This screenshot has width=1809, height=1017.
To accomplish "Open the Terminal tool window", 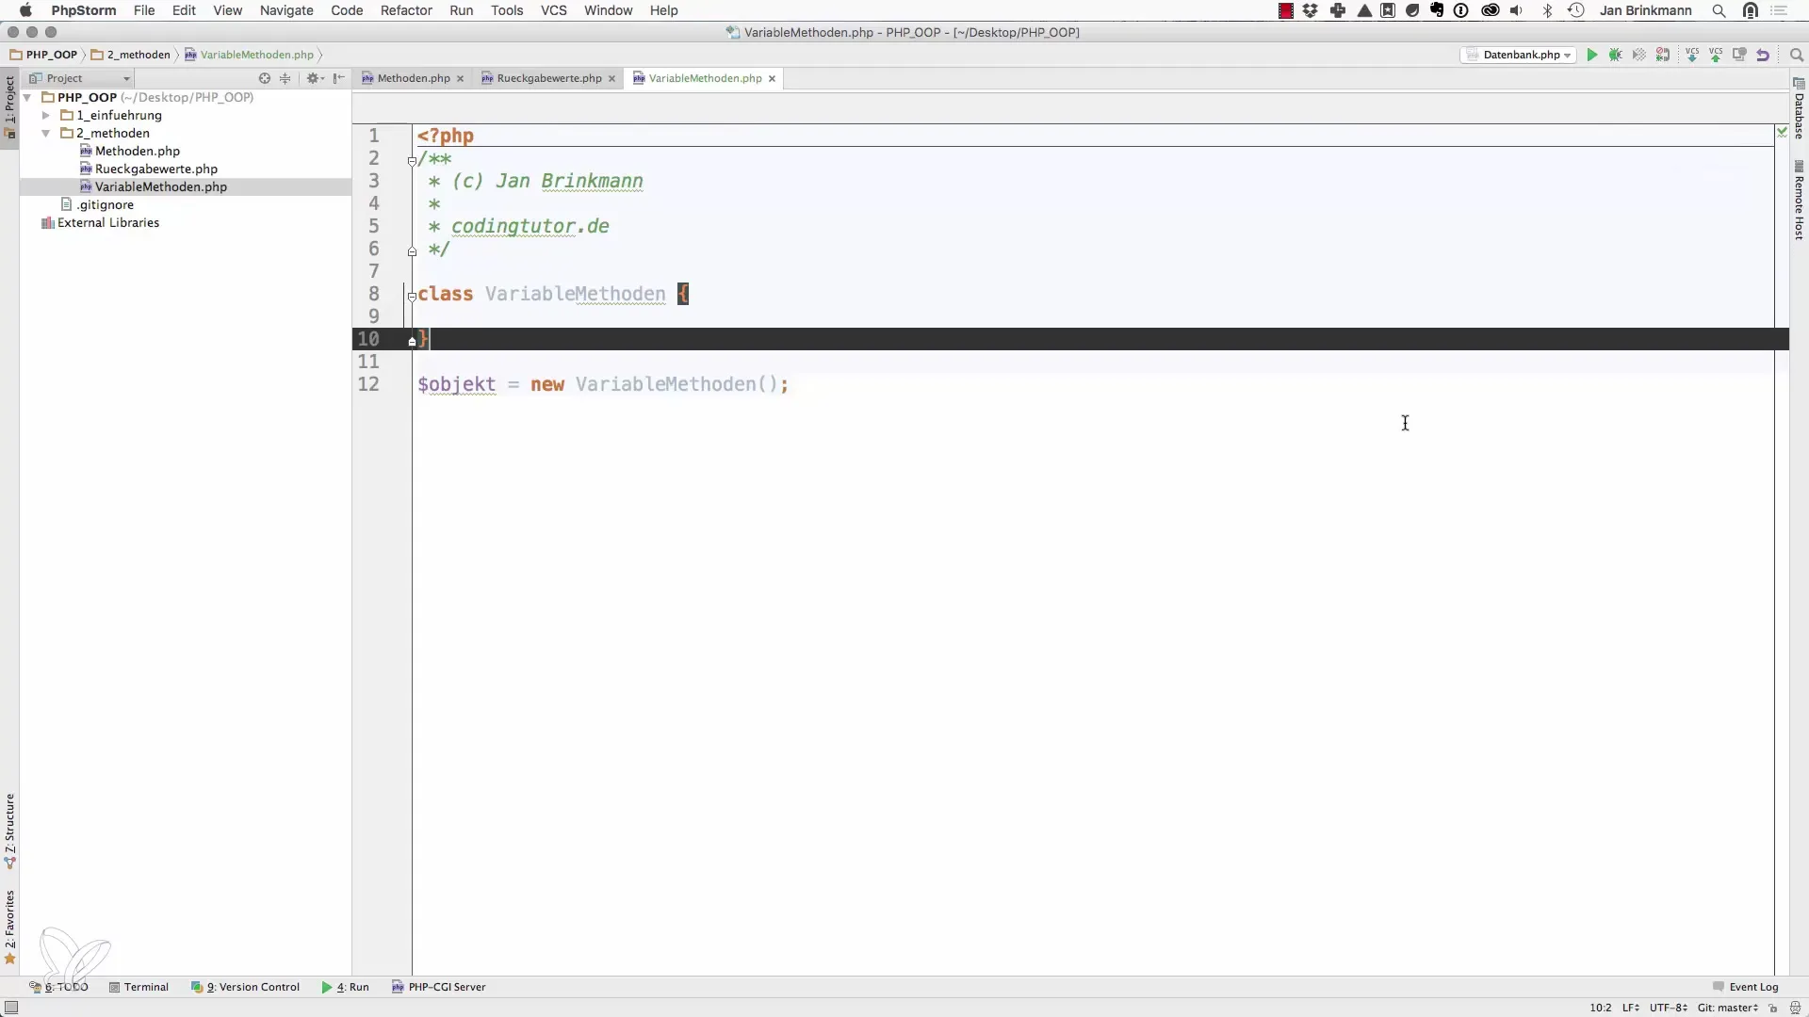I will click(139, 987).
